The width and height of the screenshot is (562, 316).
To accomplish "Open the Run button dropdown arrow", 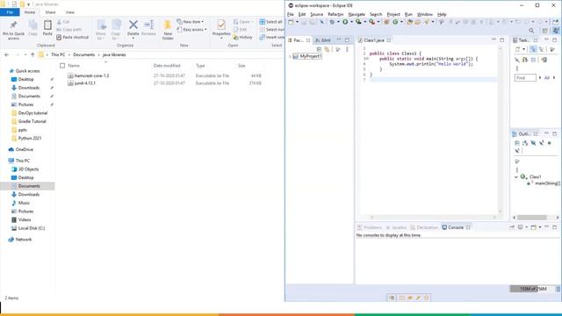I will [351, 22].
